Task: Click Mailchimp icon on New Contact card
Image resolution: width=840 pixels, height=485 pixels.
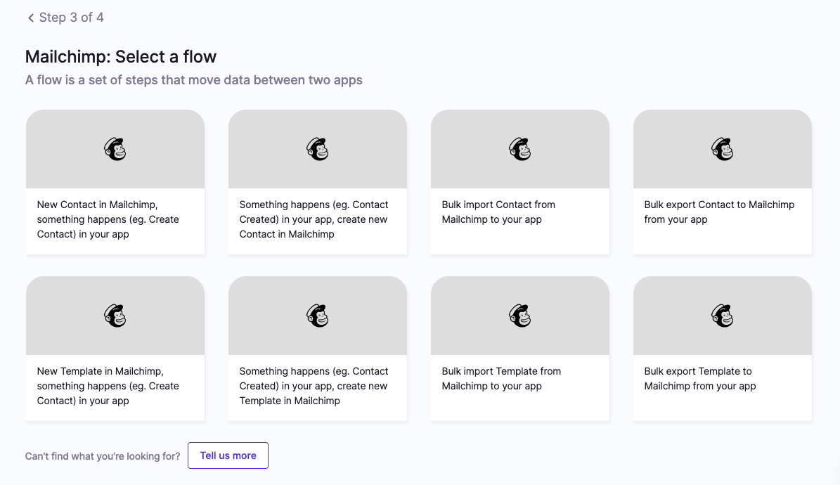Action: (x=115, y=149)
